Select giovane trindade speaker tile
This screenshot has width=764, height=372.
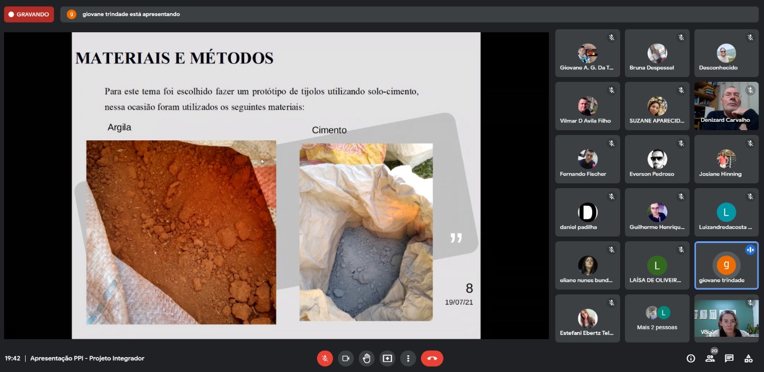tap(726, 265)
